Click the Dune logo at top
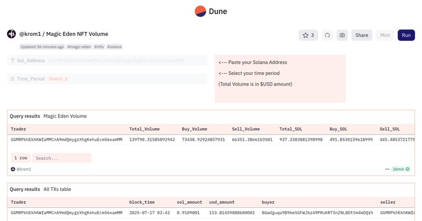The image size is (422, 221). tap(210, 11)
